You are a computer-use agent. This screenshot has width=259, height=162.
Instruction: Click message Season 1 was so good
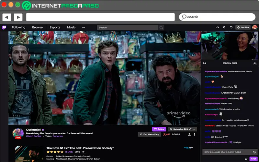click(x=234, y=126)
